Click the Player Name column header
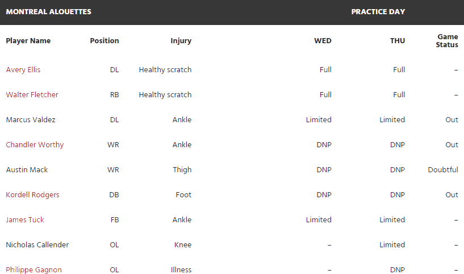 [28, 40]
